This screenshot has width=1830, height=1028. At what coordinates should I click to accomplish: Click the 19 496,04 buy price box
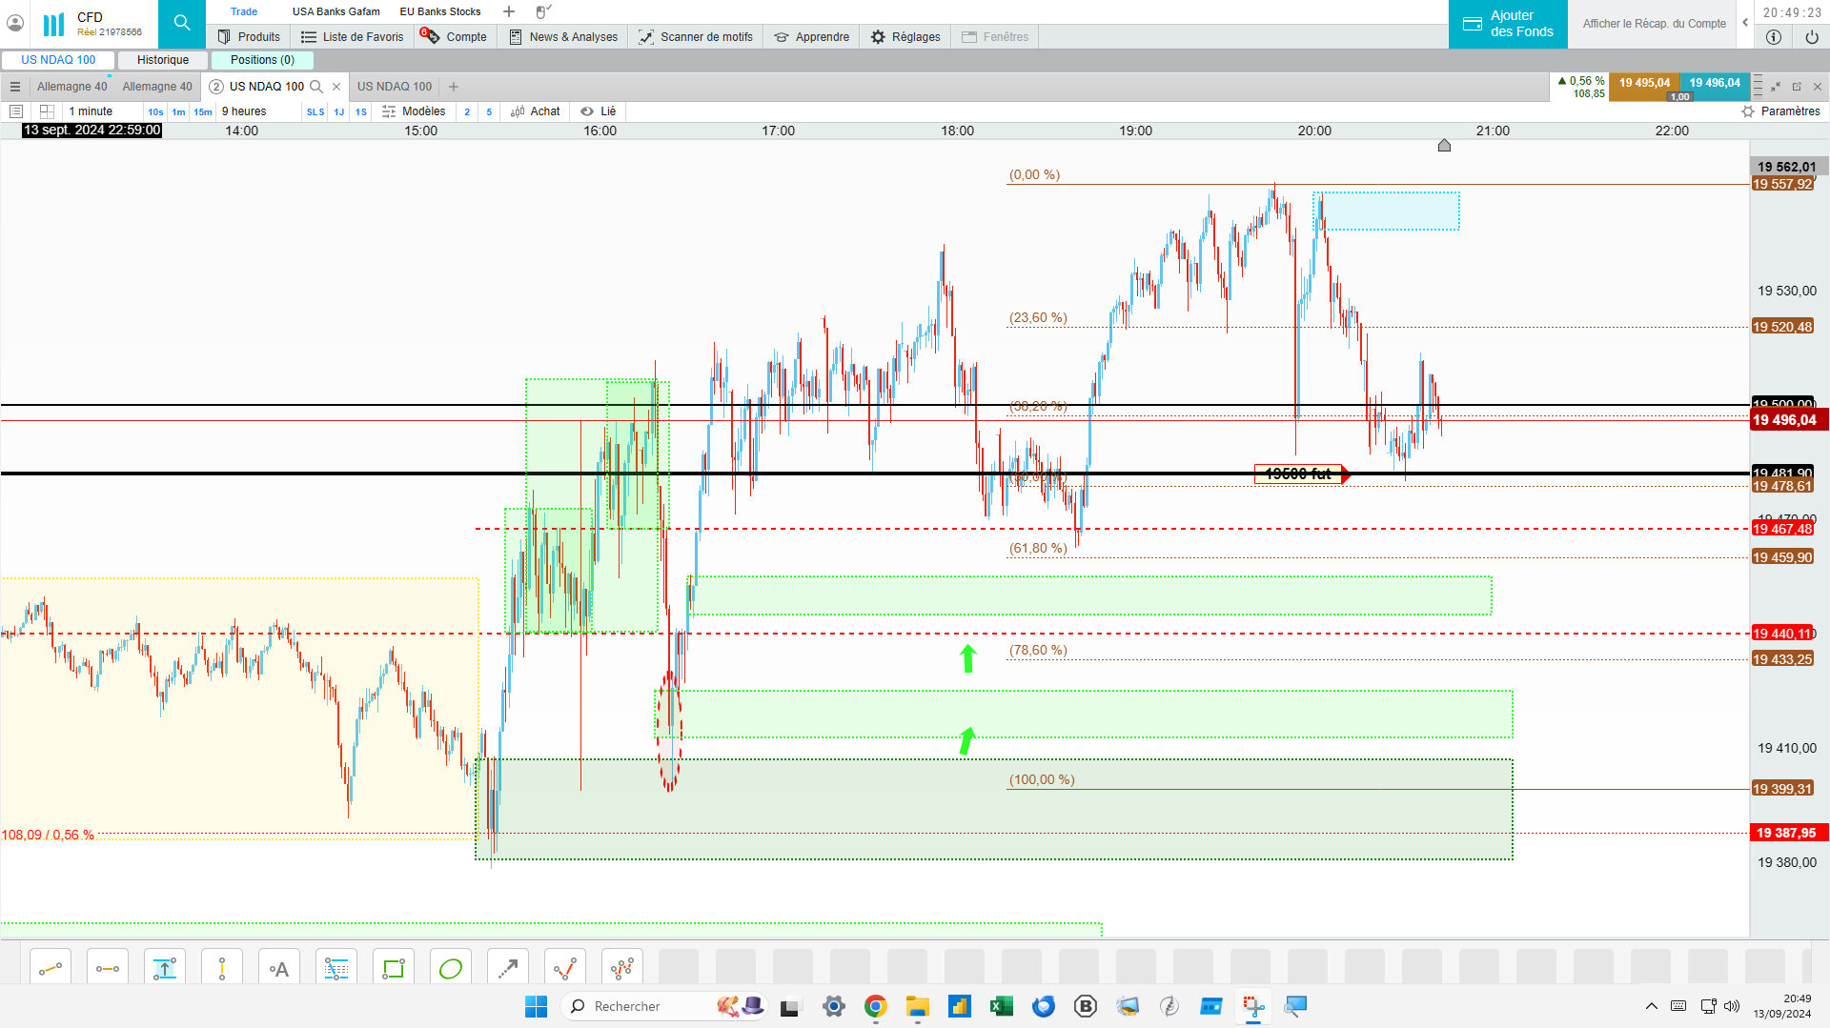click(x=1715, y=84)
